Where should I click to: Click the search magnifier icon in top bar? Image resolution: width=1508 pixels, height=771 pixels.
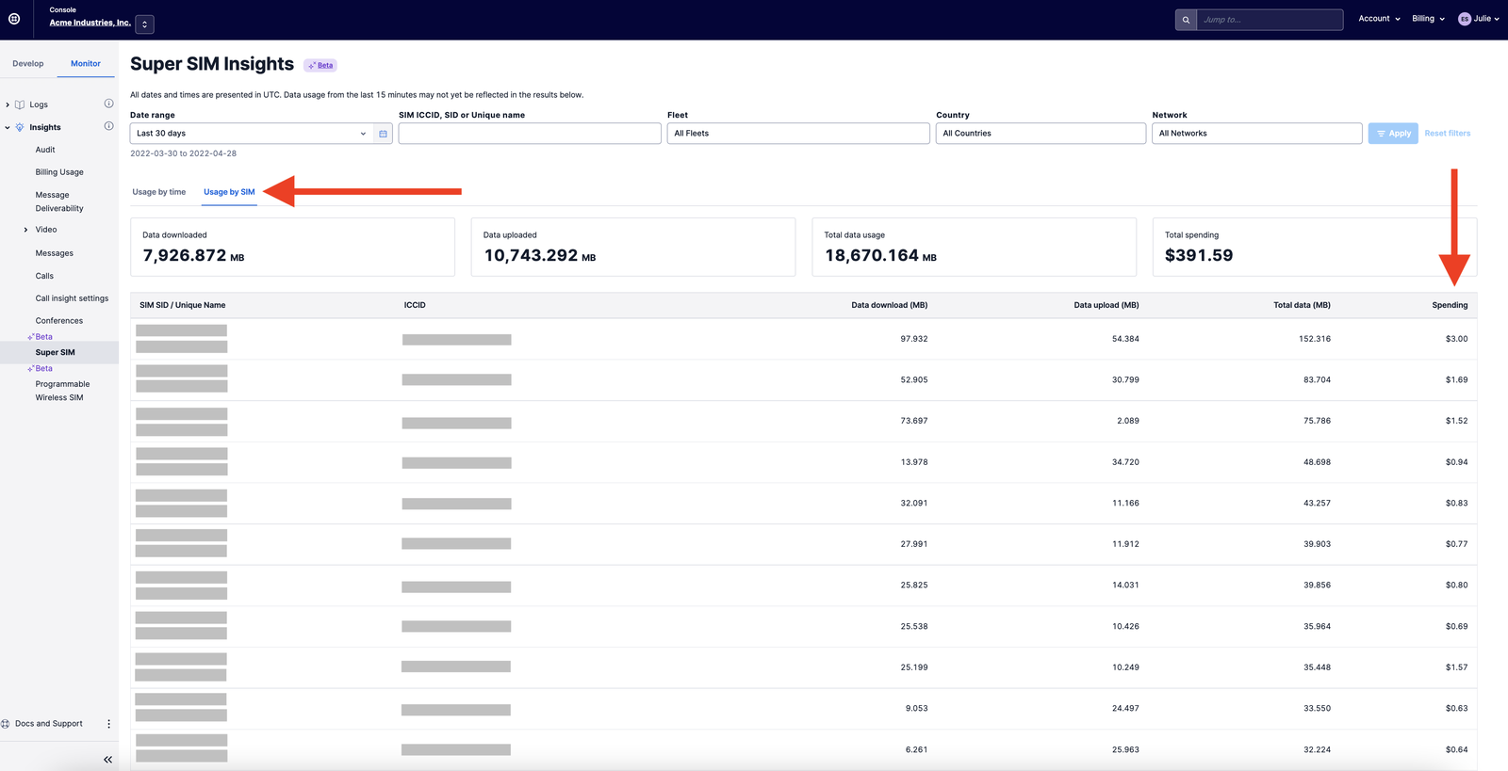click(x=1186, y=20)
